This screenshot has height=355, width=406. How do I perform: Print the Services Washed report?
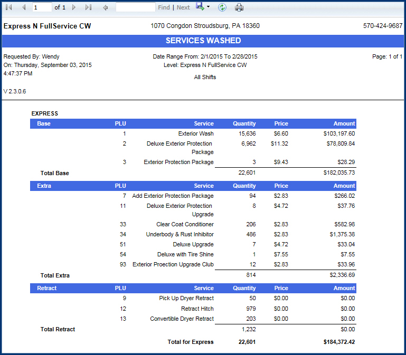[239, 7]
